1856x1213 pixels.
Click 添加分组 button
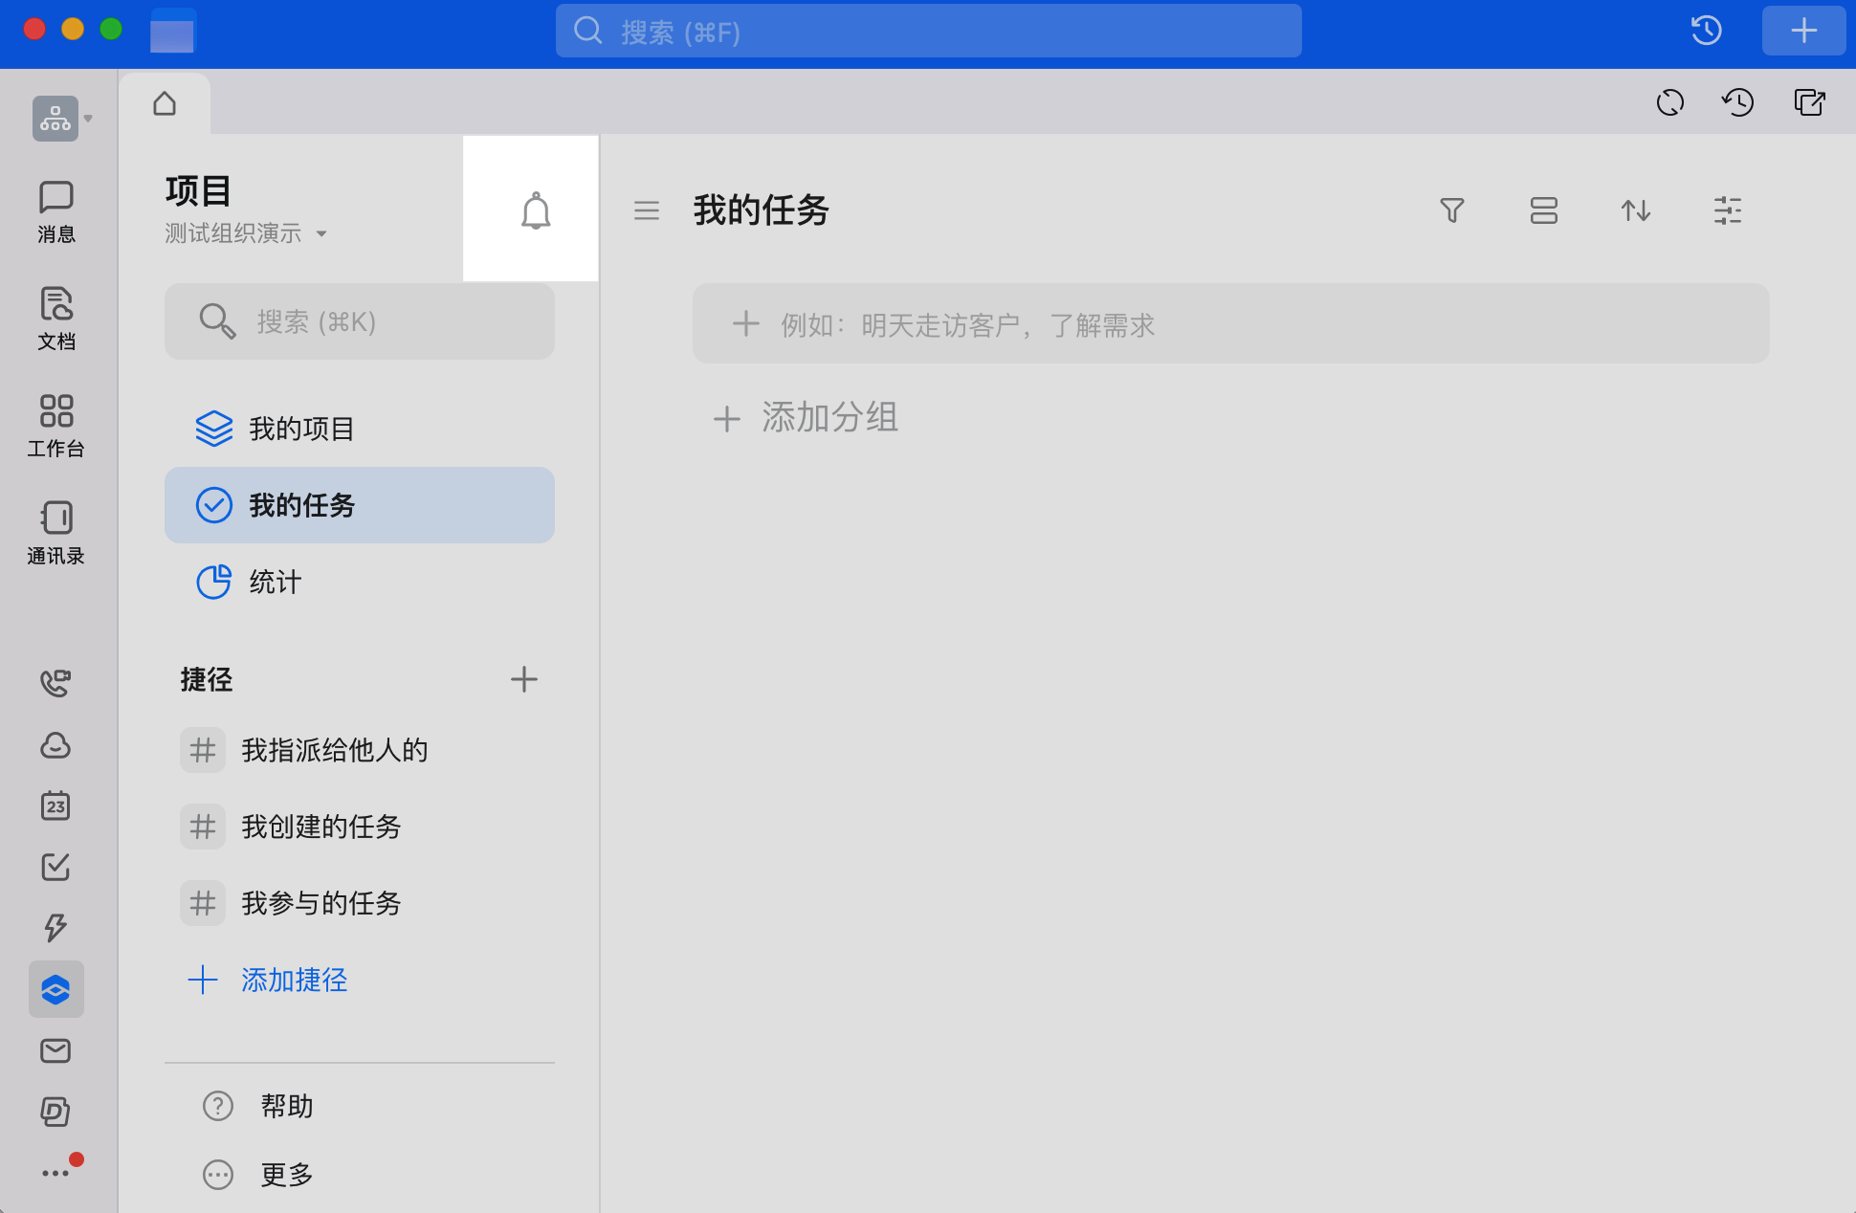pyautogui.click(x=806, y=418)
